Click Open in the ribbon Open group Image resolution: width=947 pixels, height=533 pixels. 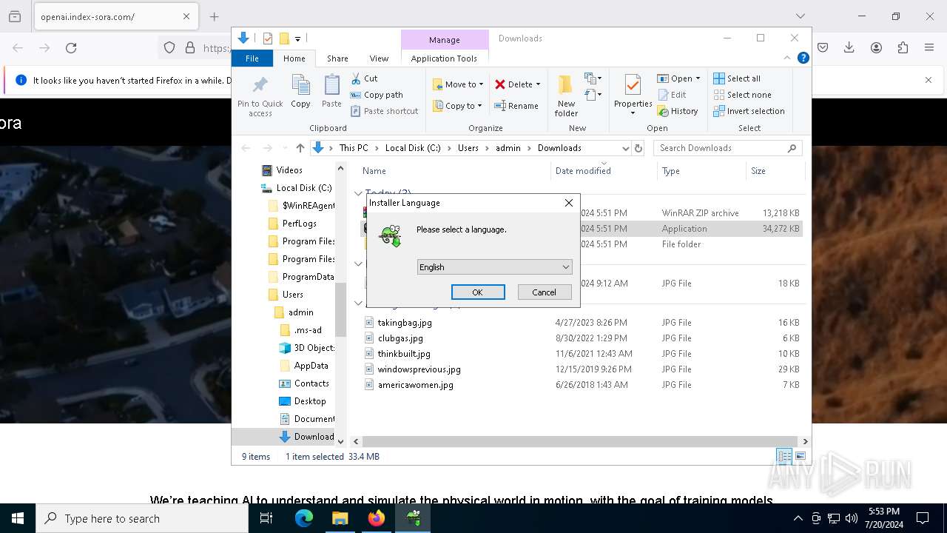678,78
